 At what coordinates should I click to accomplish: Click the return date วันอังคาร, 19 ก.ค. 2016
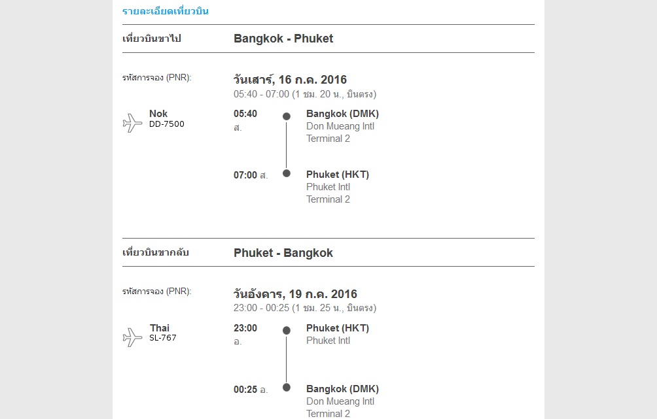click(295, 294)
